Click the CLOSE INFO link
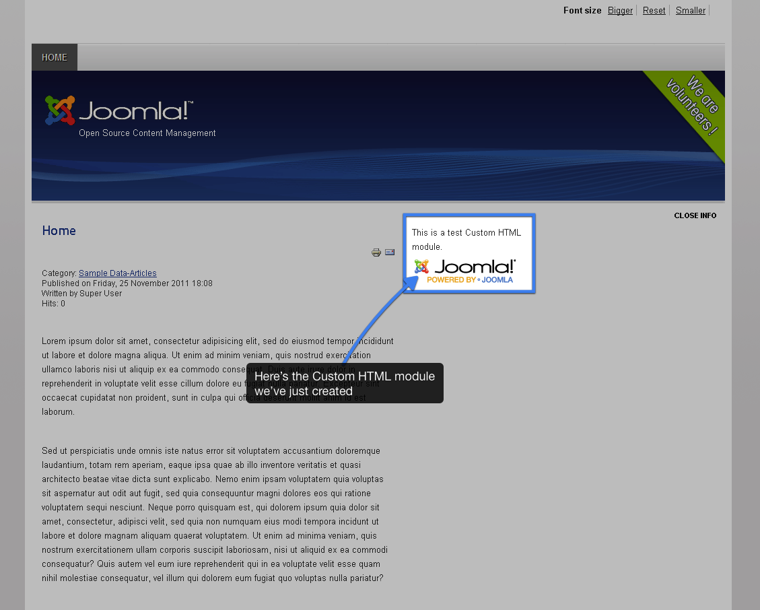This screenshot has width=760, height=610. pos(695,215)
